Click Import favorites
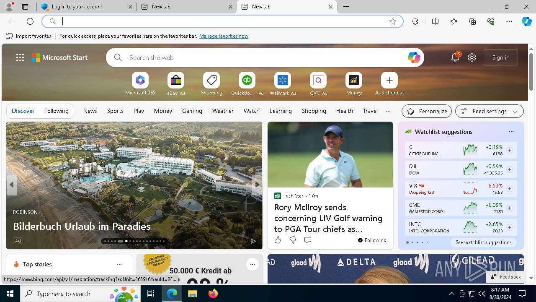The image size is (536, 302). [28, 36]
